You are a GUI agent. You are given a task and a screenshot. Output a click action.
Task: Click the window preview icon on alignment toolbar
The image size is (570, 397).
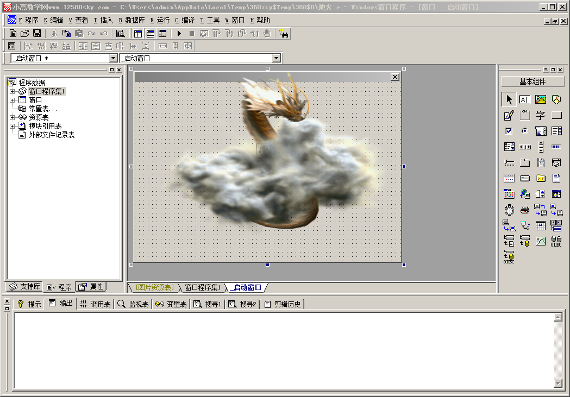coord(11,46)
